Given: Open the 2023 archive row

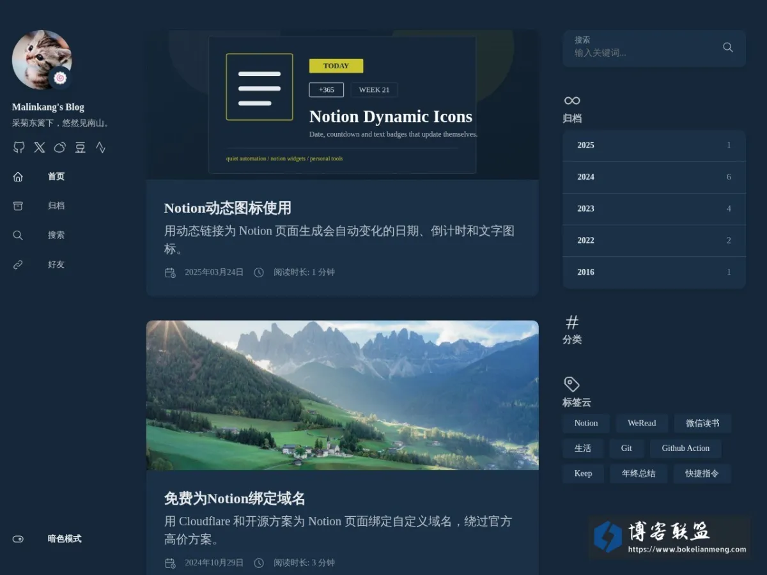Looking at the screenshot, I should click(x=654, y=209).
